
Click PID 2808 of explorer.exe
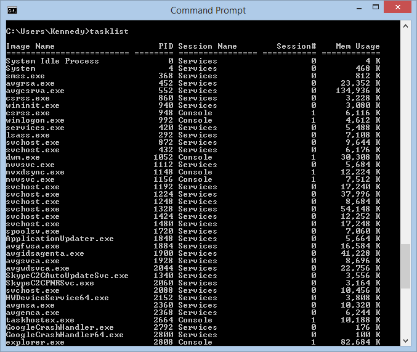tap(164, 342)
